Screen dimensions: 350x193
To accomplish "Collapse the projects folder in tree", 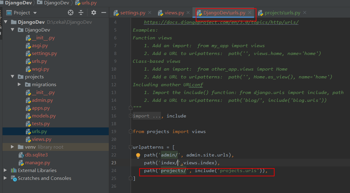I will point(12,77).
